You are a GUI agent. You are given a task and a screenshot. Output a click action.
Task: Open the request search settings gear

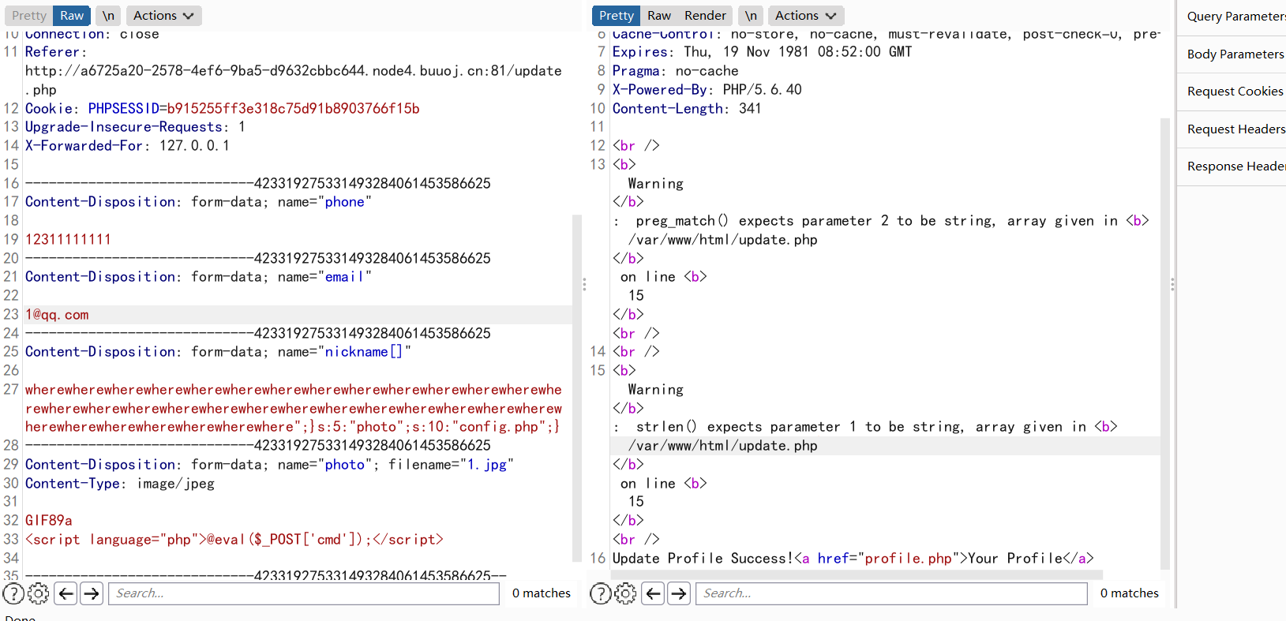tap(38, 593)
